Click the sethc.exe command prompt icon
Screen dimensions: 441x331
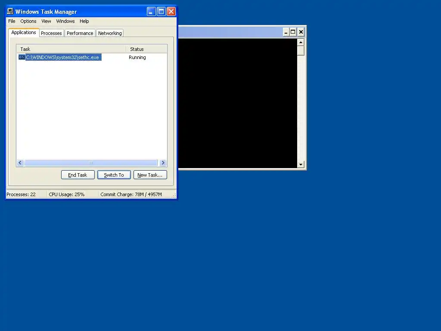click(22, 57)
